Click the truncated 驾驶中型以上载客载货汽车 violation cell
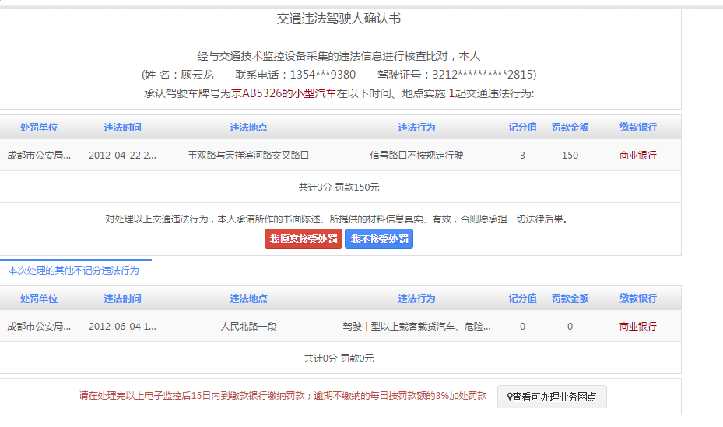This screenshot has height=427, width=723. pyautogui.click(x=416, y=327)
